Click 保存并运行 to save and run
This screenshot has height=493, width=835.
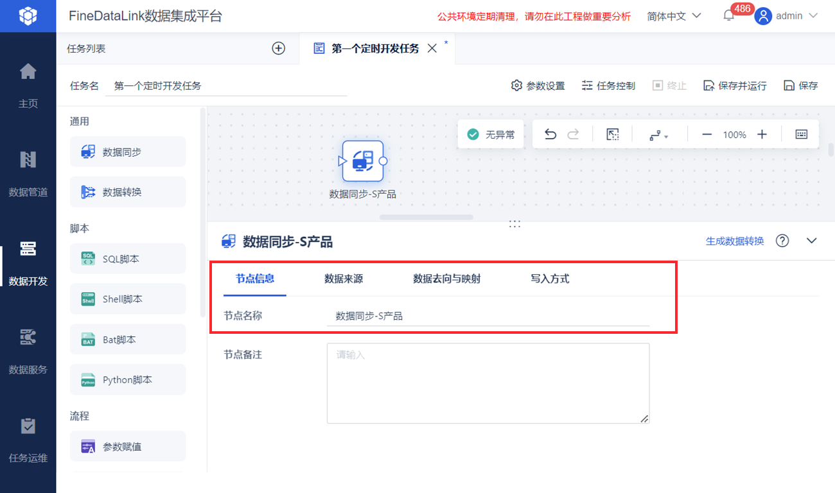pyautogui.click(x=735, y=85)
